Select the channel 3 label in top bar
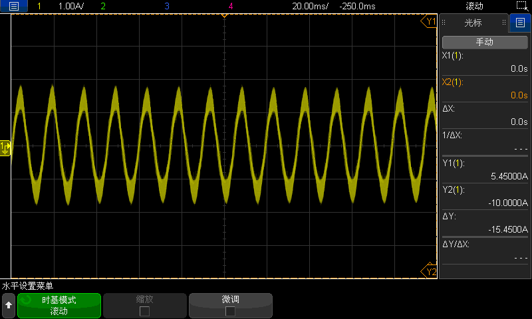Viewport: 532px width, 319px height. coord(166,6)
